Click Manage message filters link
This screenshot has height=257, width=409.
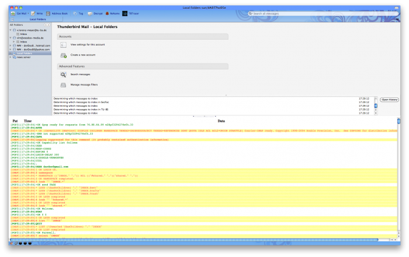[84, 85]
